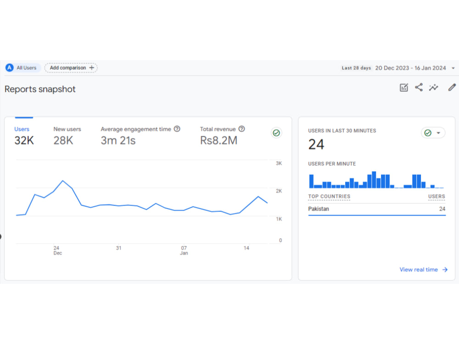Open the Insights sparkline icon

[434, 88]
